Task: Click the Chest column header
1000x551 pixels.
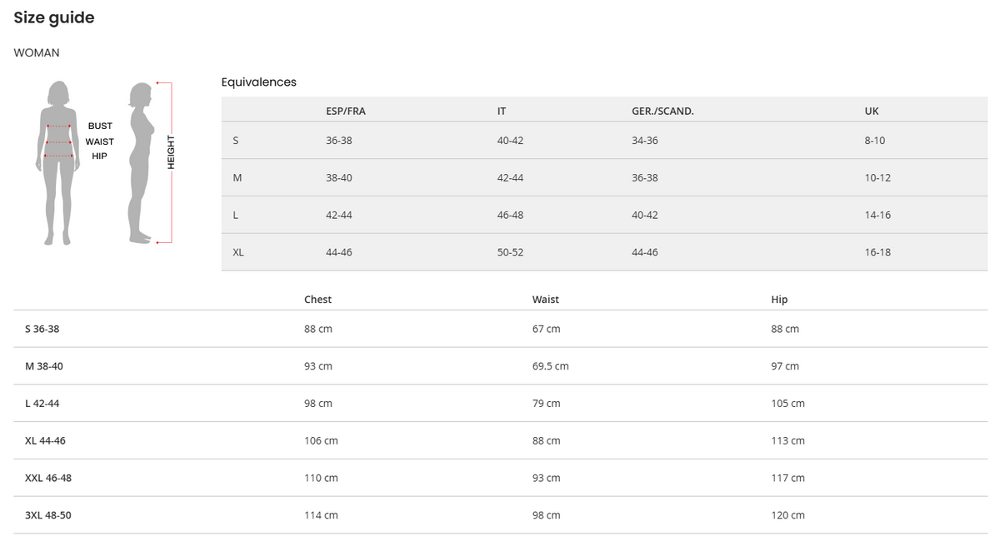Action: coord(317,300)
